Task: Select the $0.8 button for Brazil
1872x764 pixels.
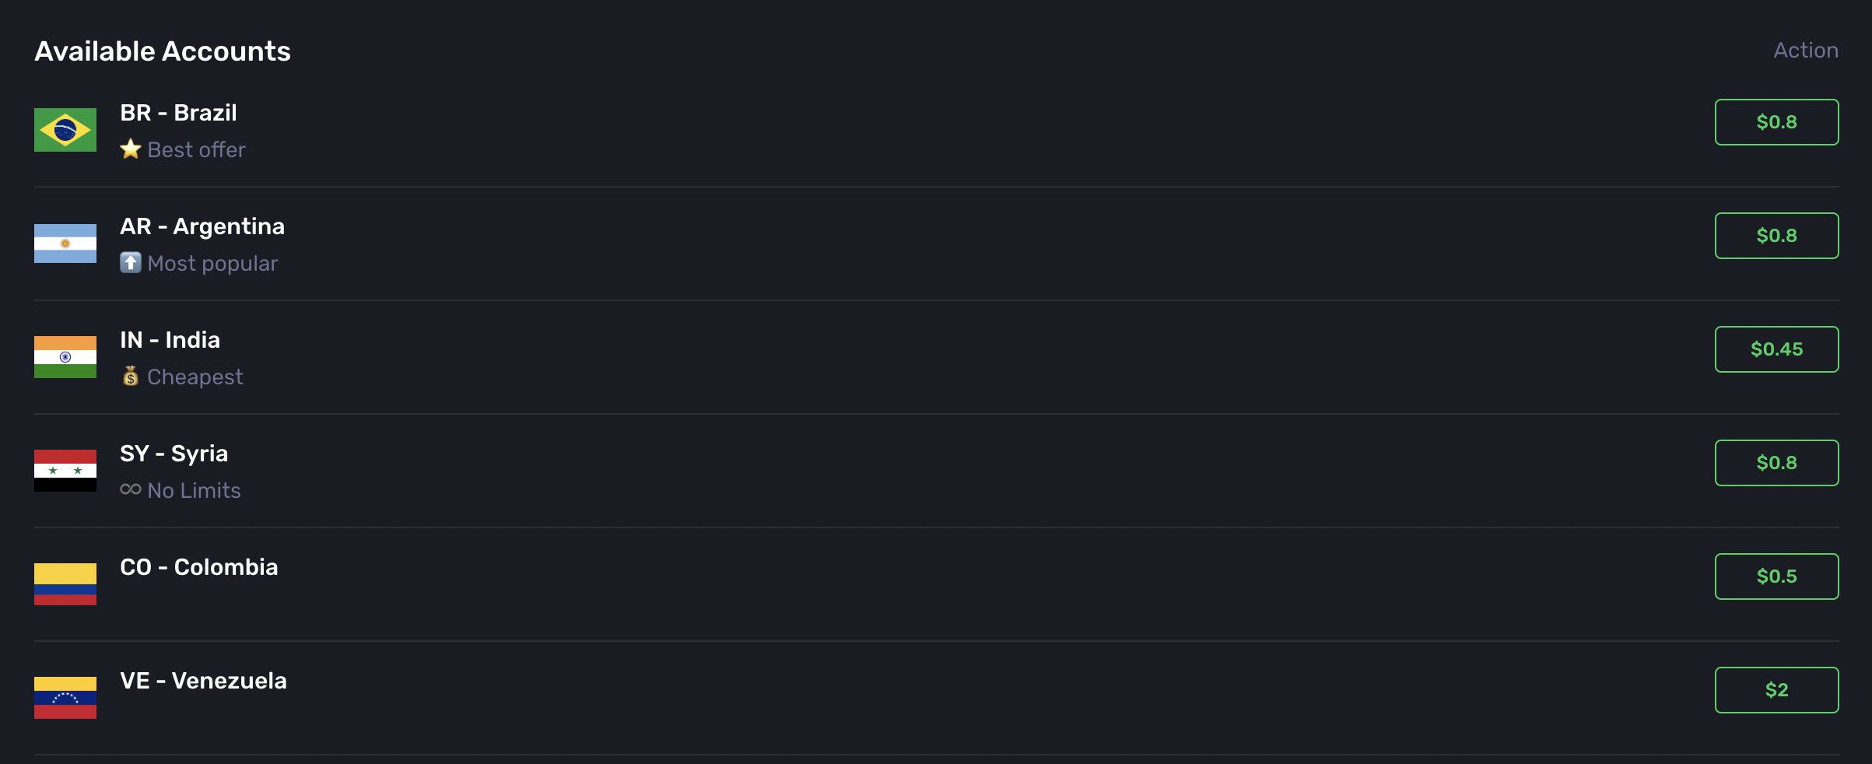Action: (x=1776, y=121)
